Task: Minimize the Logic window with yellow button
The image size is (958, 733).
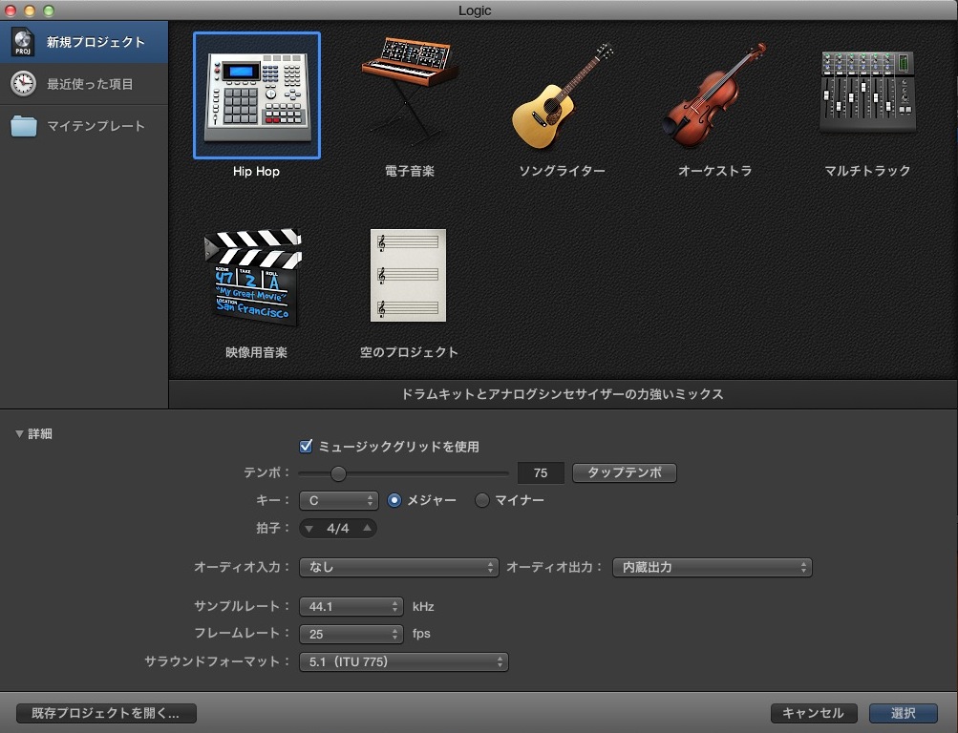Action: (x=30, y=10)
